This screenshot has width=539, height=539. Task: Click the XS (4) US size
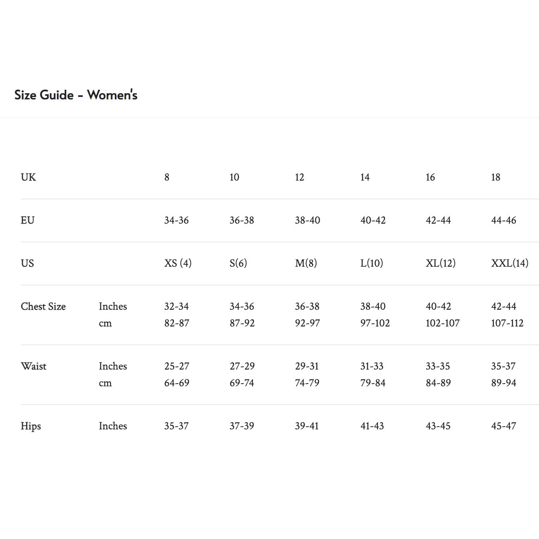(x=178, y=263)
